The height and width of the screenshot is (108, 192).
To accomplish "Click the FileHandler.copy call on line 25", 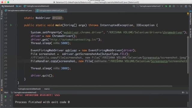I will (44, 61).
